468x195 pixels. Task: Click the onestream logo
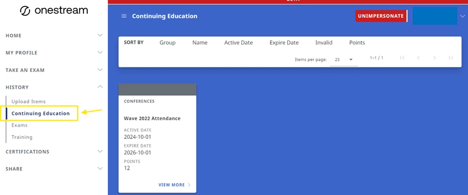(54, 11)
